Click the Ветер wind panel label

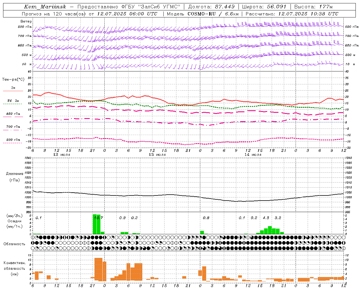(x=26, y=21)
